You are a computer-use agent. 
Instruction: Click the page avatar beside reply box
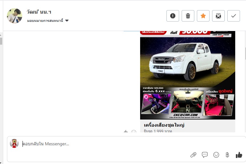[14, 143]
